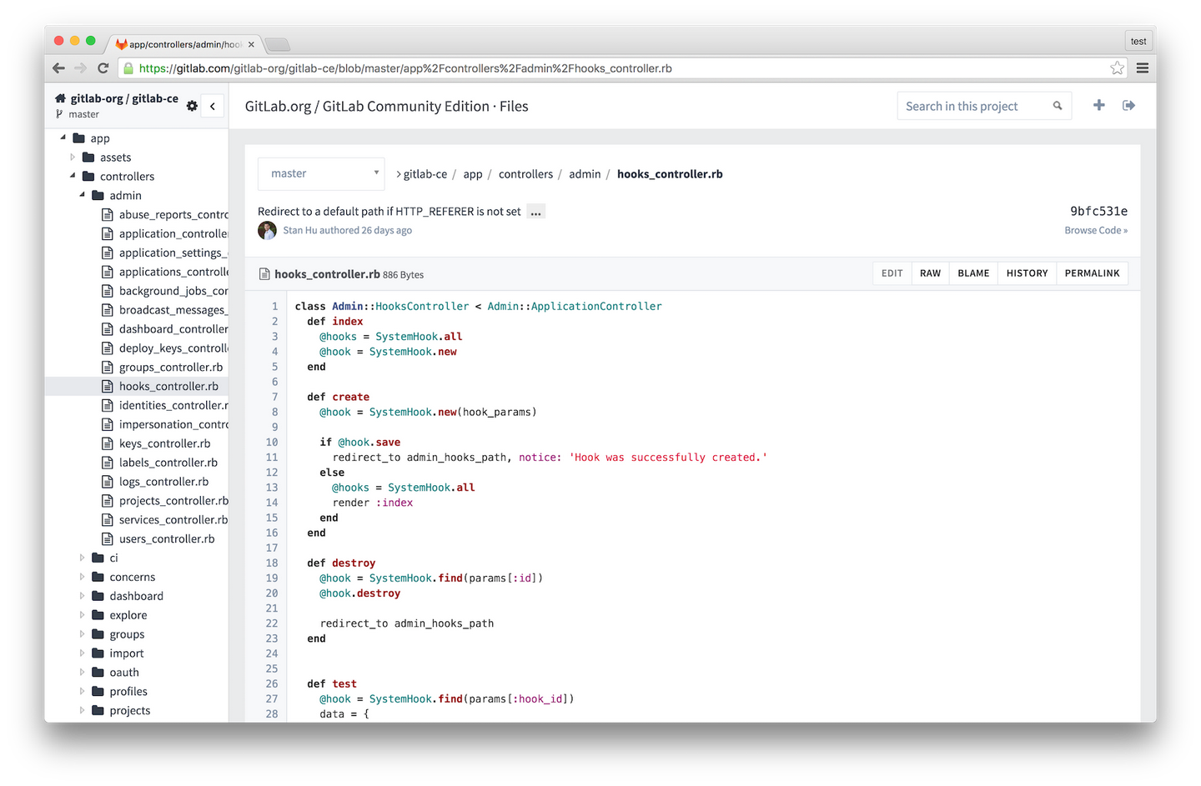Open the BLAME view
1201x786 pixels.
click(x=973, y=273)
